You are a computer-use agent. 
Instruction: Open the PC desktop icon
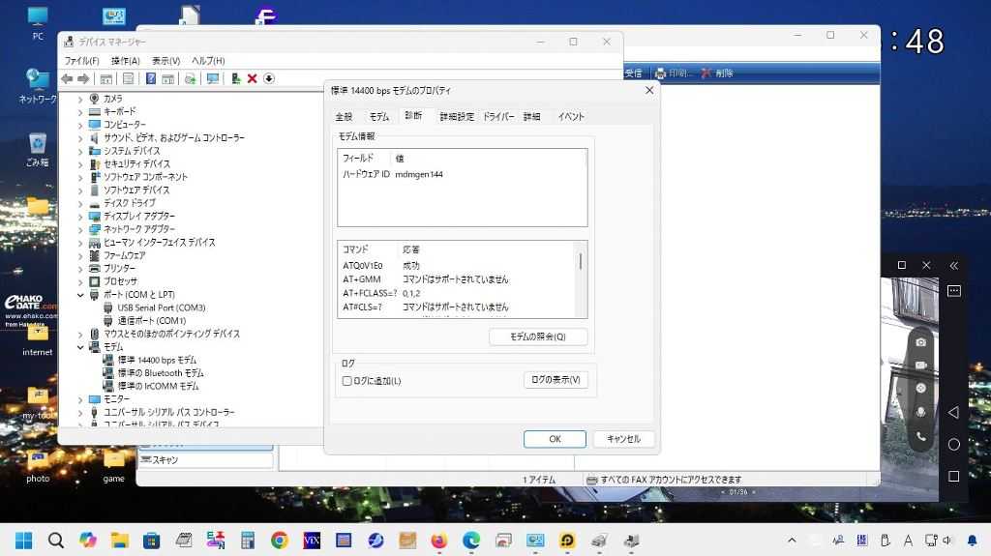pyautogui.click(x=38, y=23)
